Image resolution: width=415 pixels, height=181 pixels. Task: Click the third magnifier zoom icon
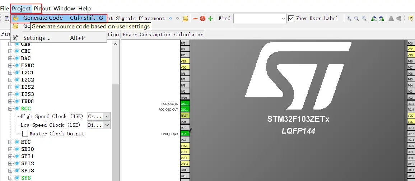click(364, 19)
